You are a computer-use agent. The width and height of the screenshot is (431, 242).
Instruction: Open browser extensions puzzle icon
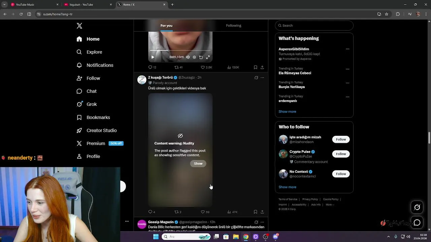pos(398,14)
